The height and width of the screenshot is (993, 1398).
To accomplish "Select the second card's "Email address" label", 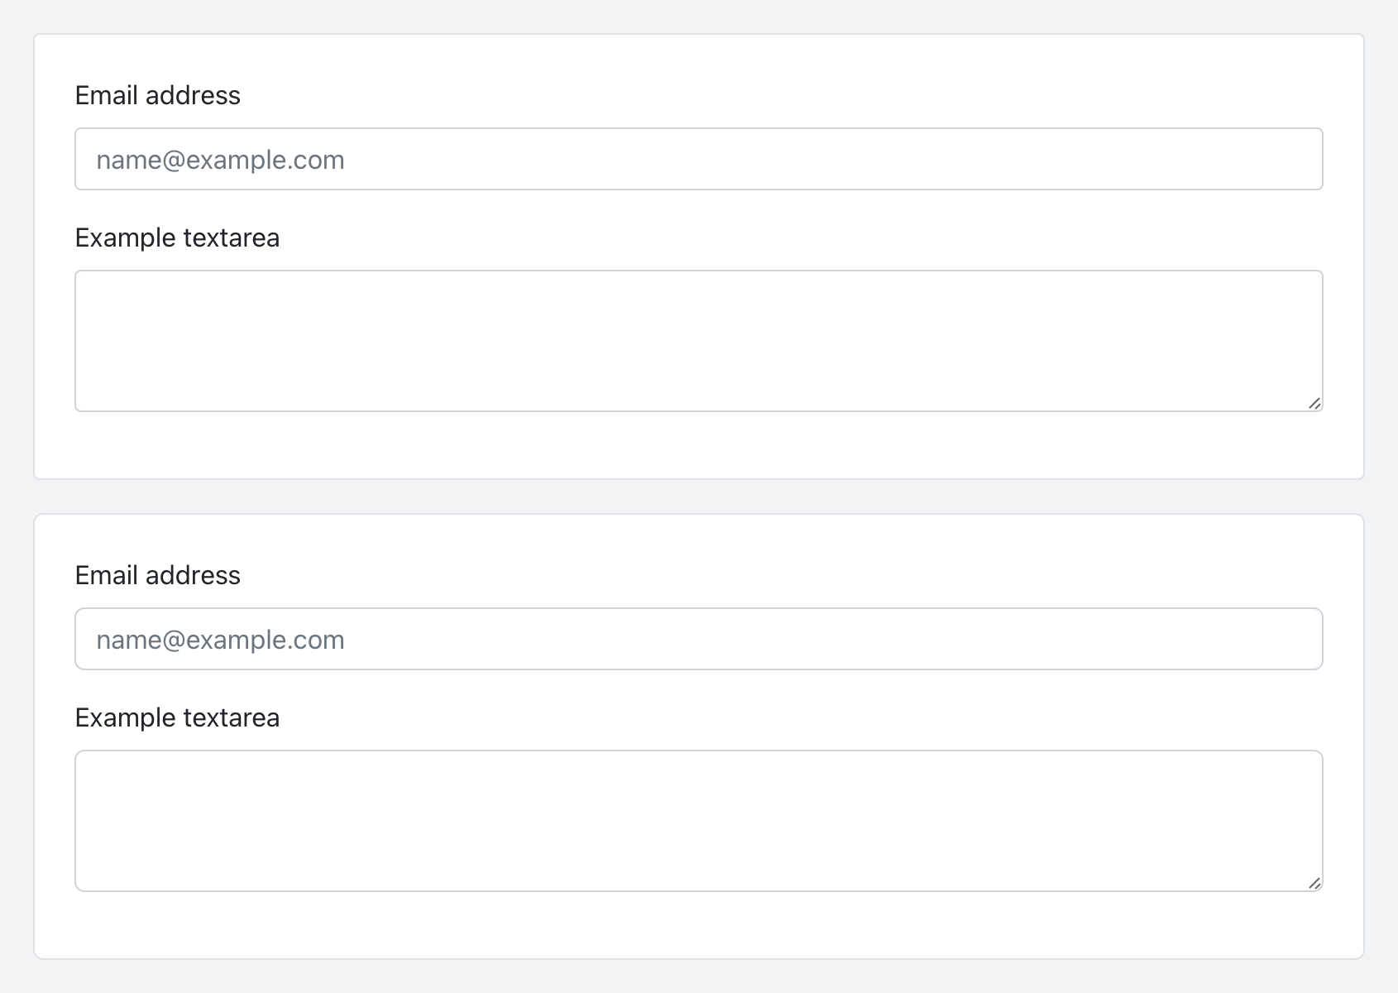I will (157, 575).
